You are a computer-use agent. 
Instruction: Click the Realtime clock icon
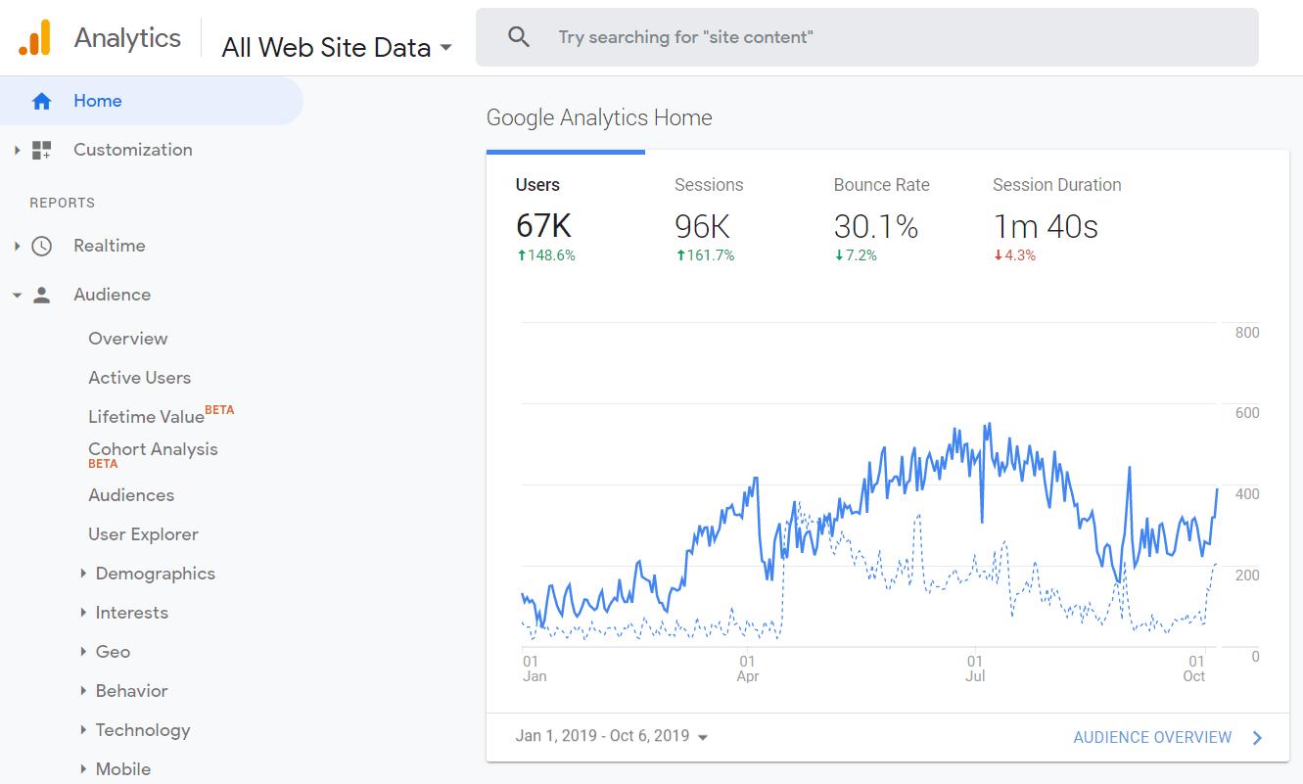click(41, 246)
